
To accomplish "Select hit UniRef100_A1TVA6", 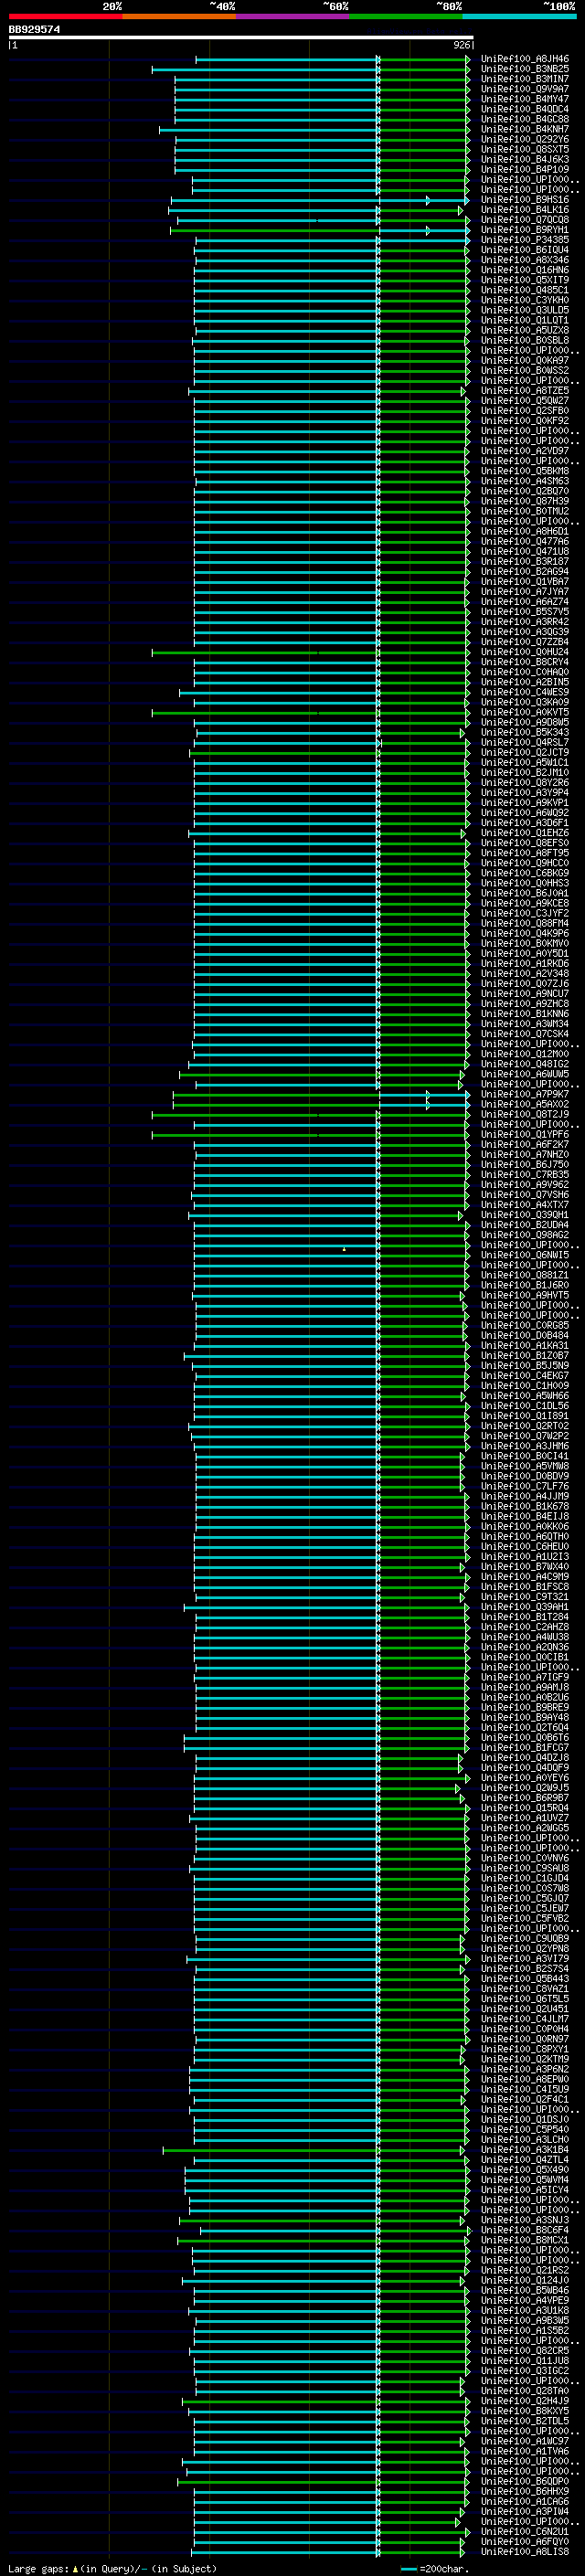I will tap(525, 2451).
